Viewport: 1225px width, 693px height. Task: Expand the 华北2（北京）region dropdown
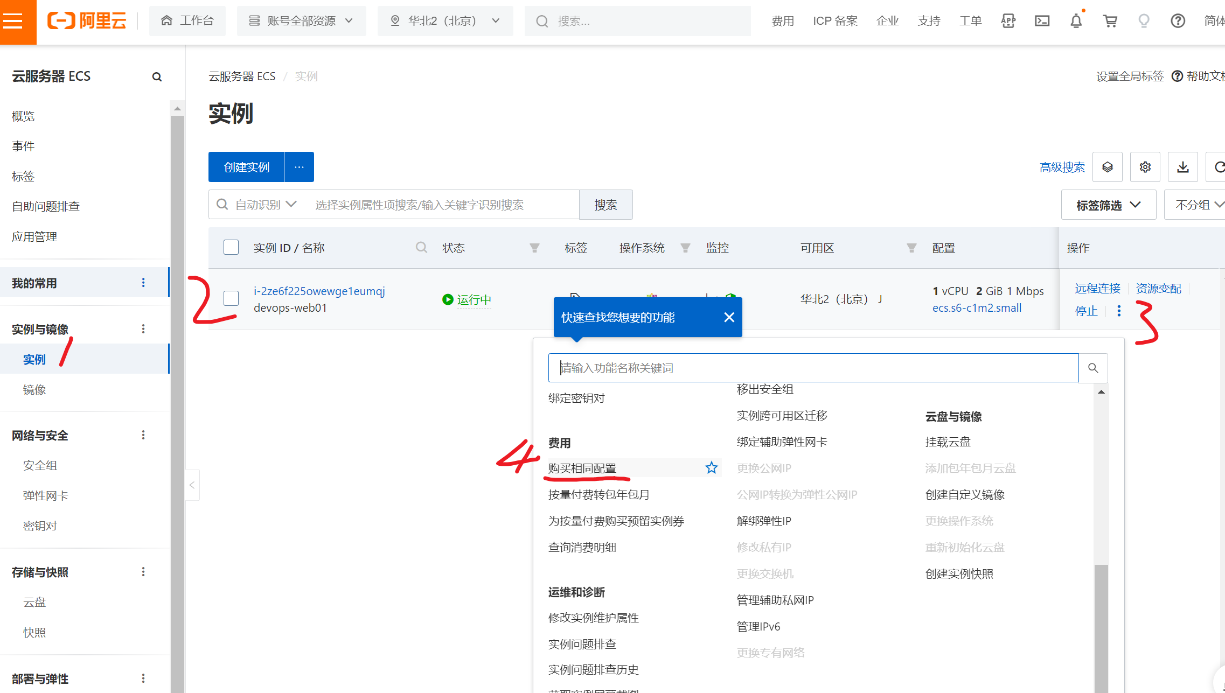[x=445, y=21]
